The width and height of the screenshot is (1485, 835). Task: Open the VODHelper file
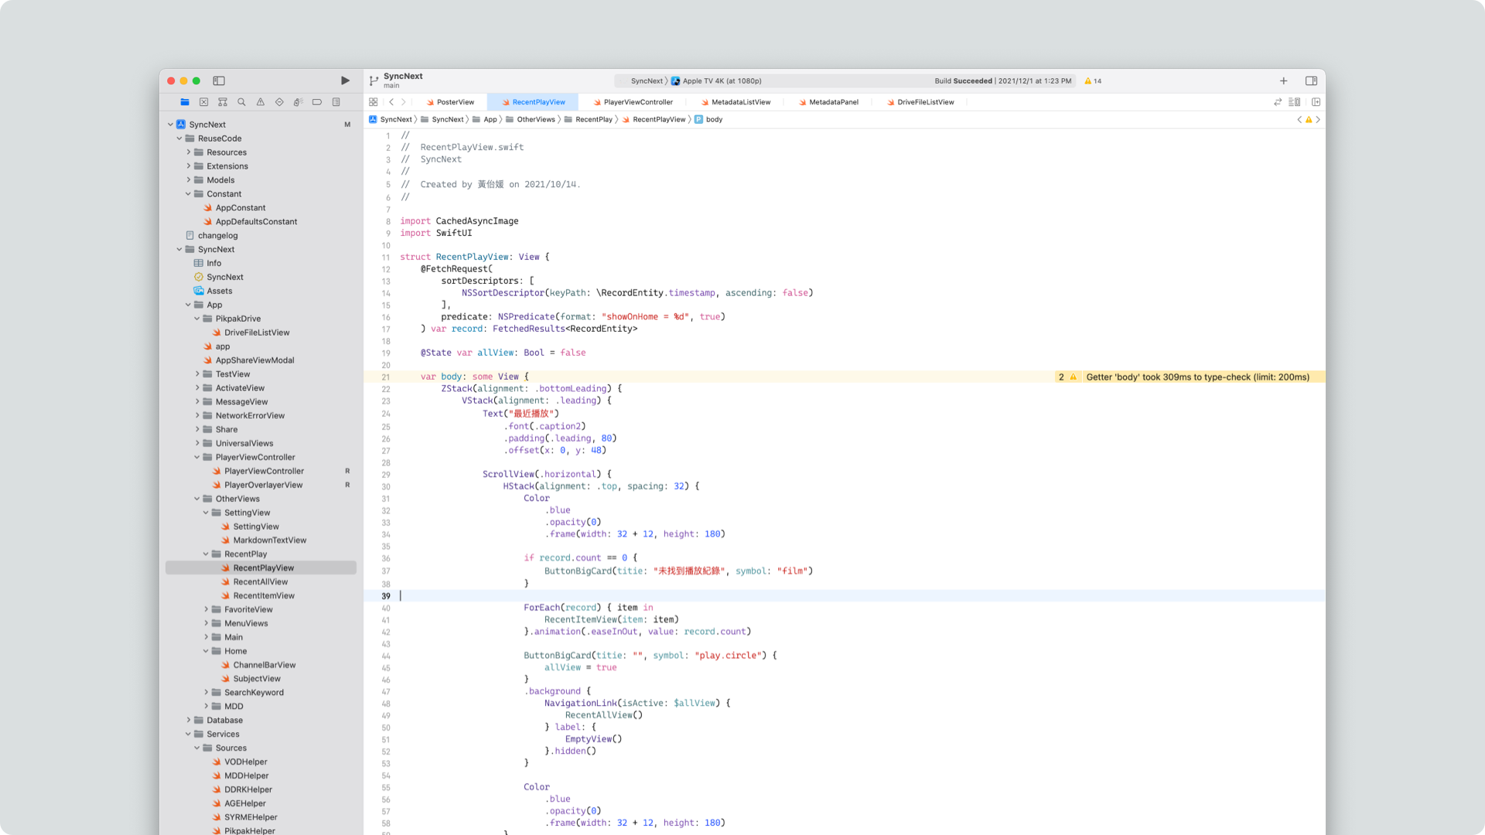point(239,762)
